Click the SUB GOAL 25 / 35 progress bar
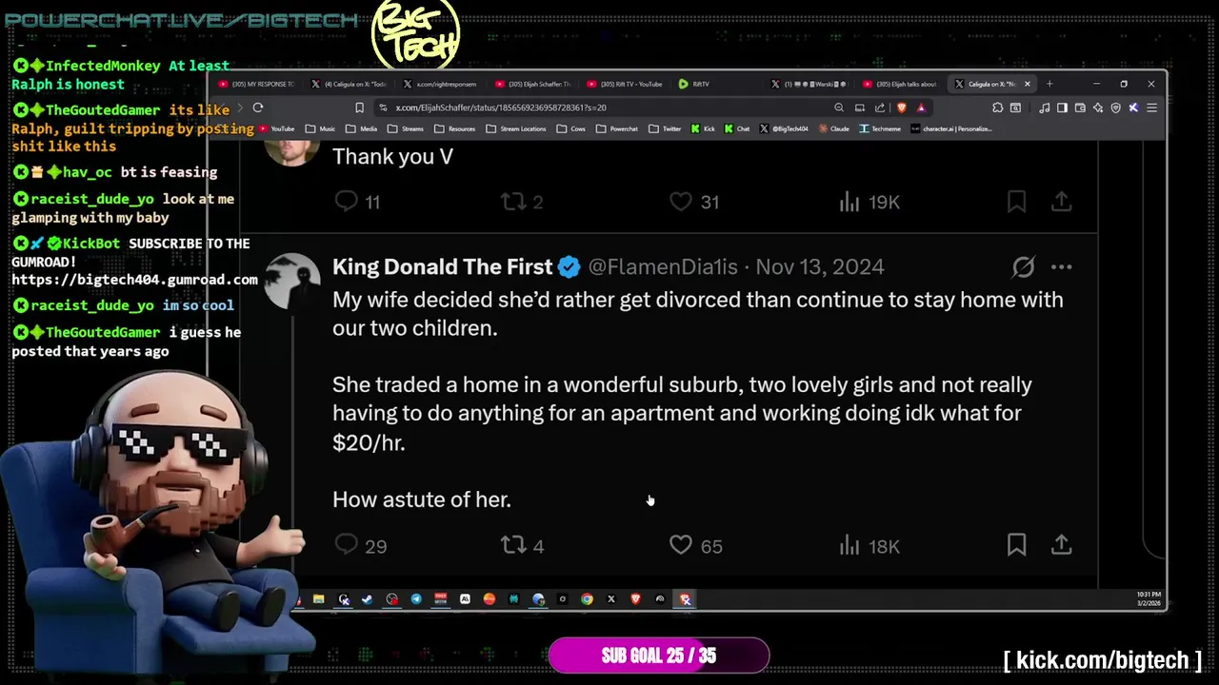This screenshot has height=685, width=1219. tap(659, 656)
